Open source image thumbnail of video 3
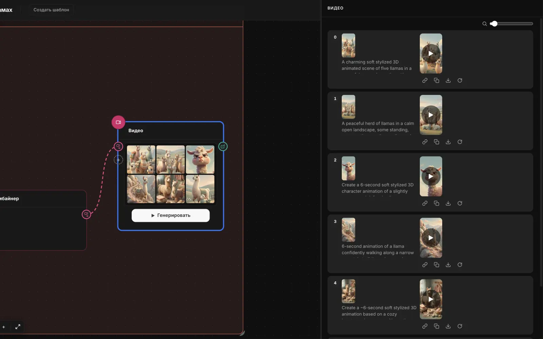Image resolution: width=543 pixels, height=339 pixels. (348, 230)
